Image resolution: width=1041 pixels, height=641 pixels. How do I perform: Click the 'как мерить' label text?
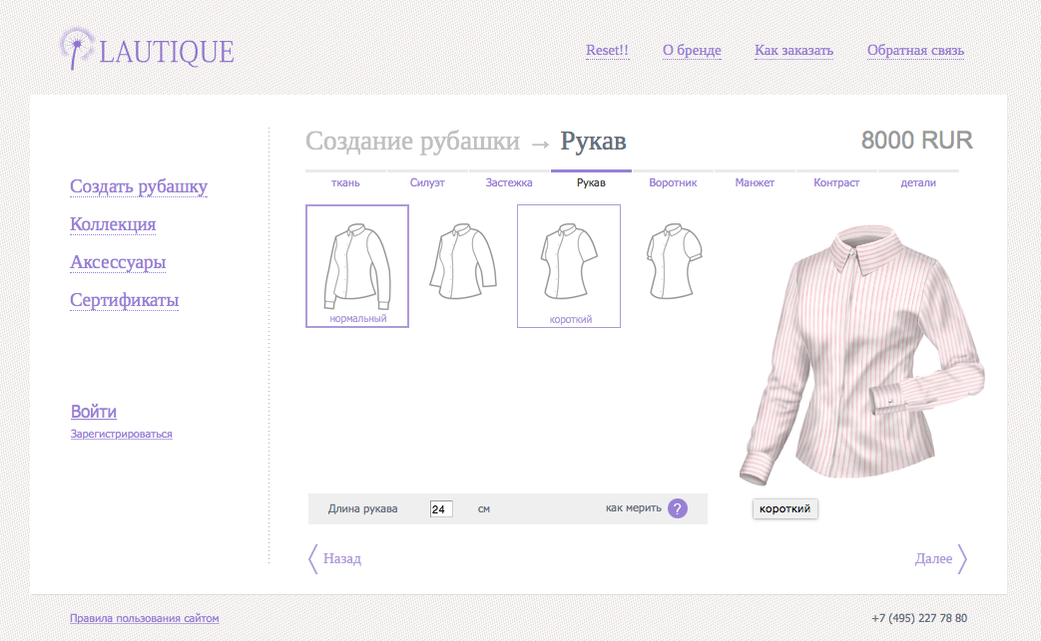click(x=634, y=507)
